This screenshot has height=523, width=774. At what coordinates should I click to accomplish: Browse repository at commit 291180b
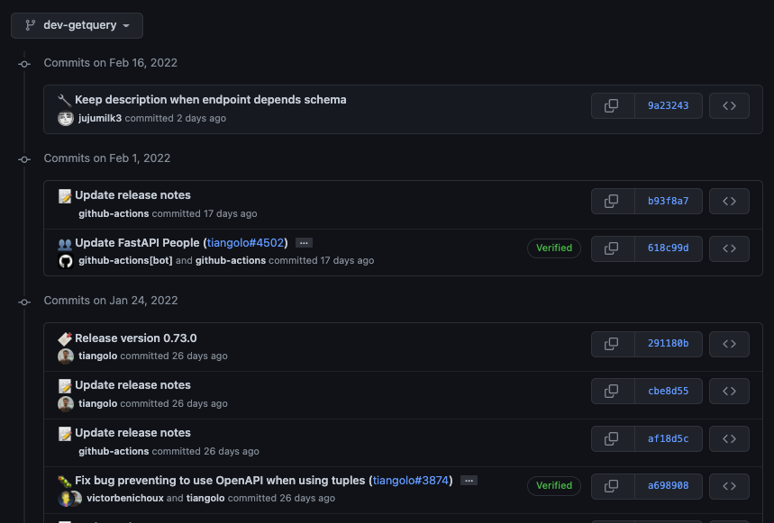click(x=729, y=344)
